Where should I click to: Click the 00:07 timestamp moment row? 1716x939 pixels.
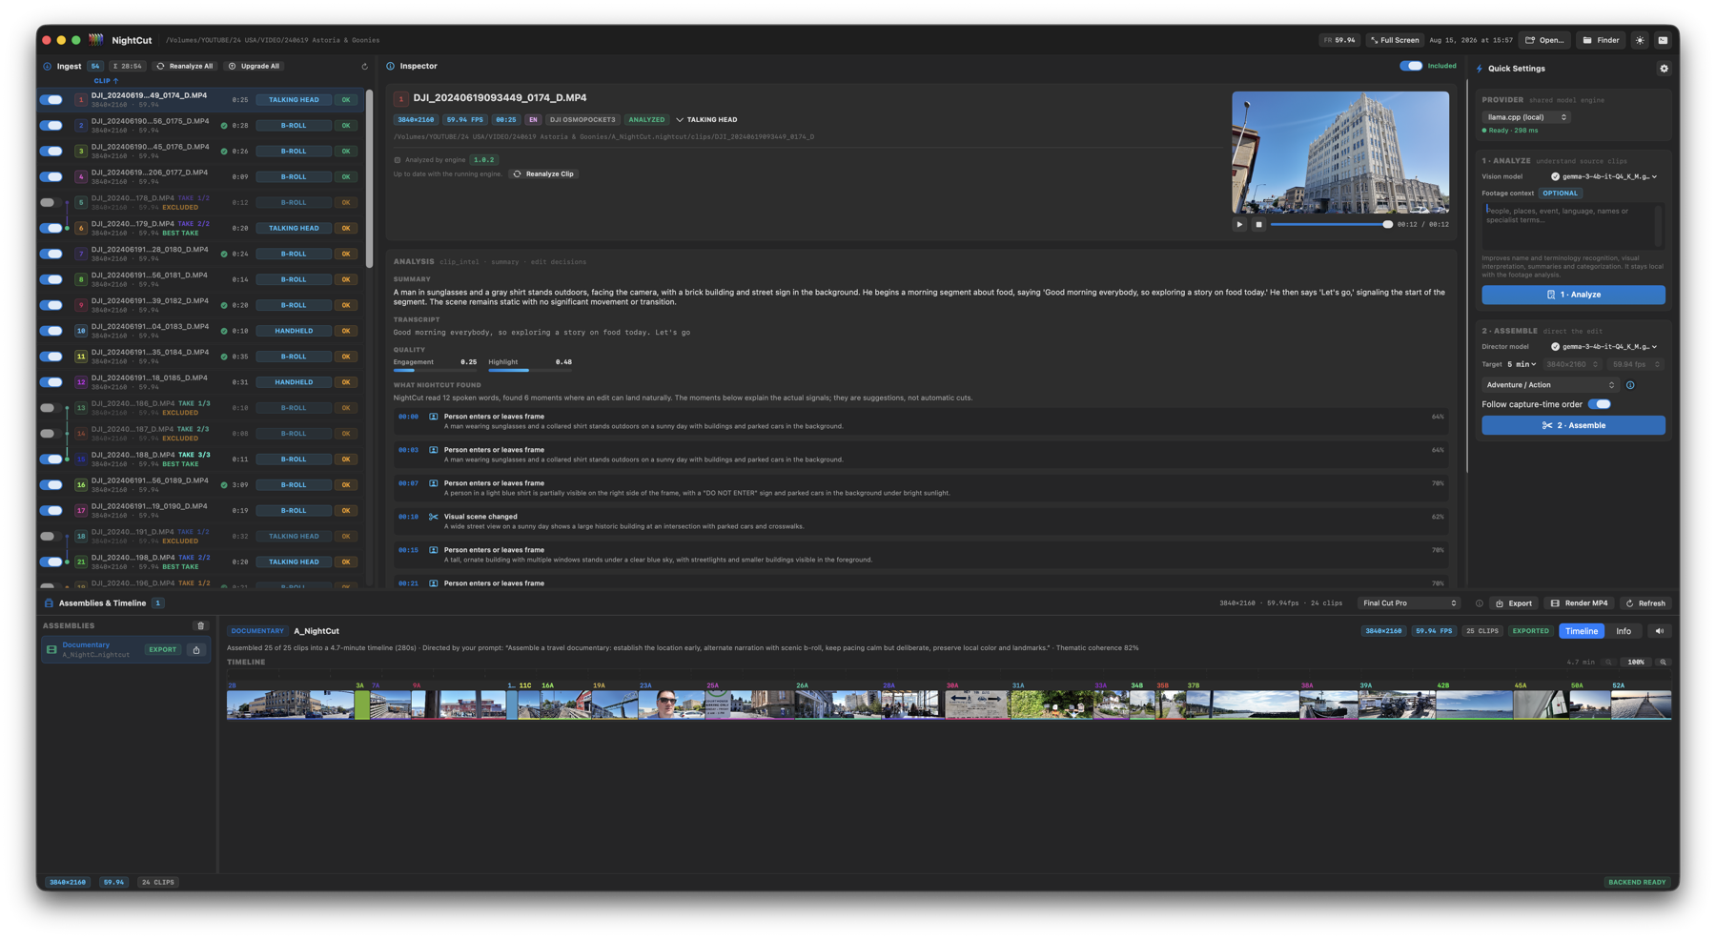(919, 488)
